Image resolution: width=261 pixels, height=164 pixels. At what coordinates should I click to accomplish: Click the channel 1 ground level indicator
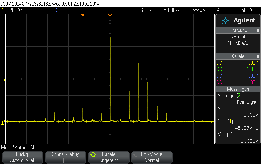point(3,122)
